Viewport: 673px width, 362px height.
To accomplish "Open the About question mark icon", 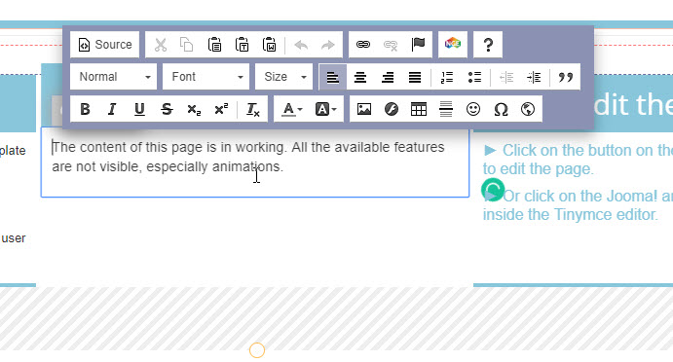I will [488, 45].
